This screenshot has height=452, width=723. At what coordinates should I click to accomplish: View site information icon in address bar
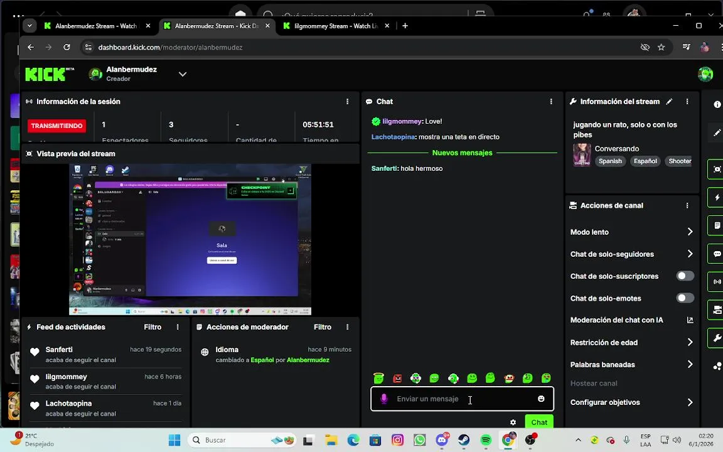(x=88, y=47)
